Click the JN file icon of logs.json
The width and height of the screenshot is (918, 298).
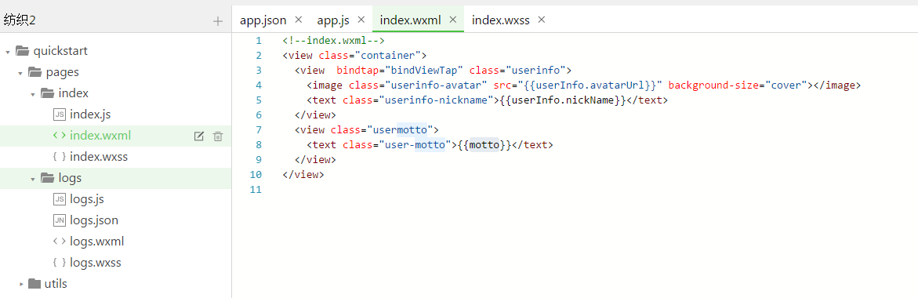[x=59, y=220]
